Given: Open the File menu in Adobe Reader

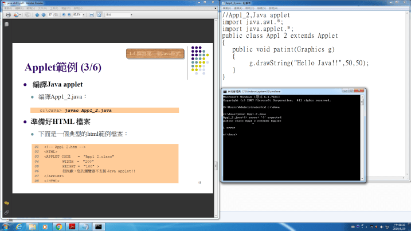Looking at the screenshot, I should (5, 9).
